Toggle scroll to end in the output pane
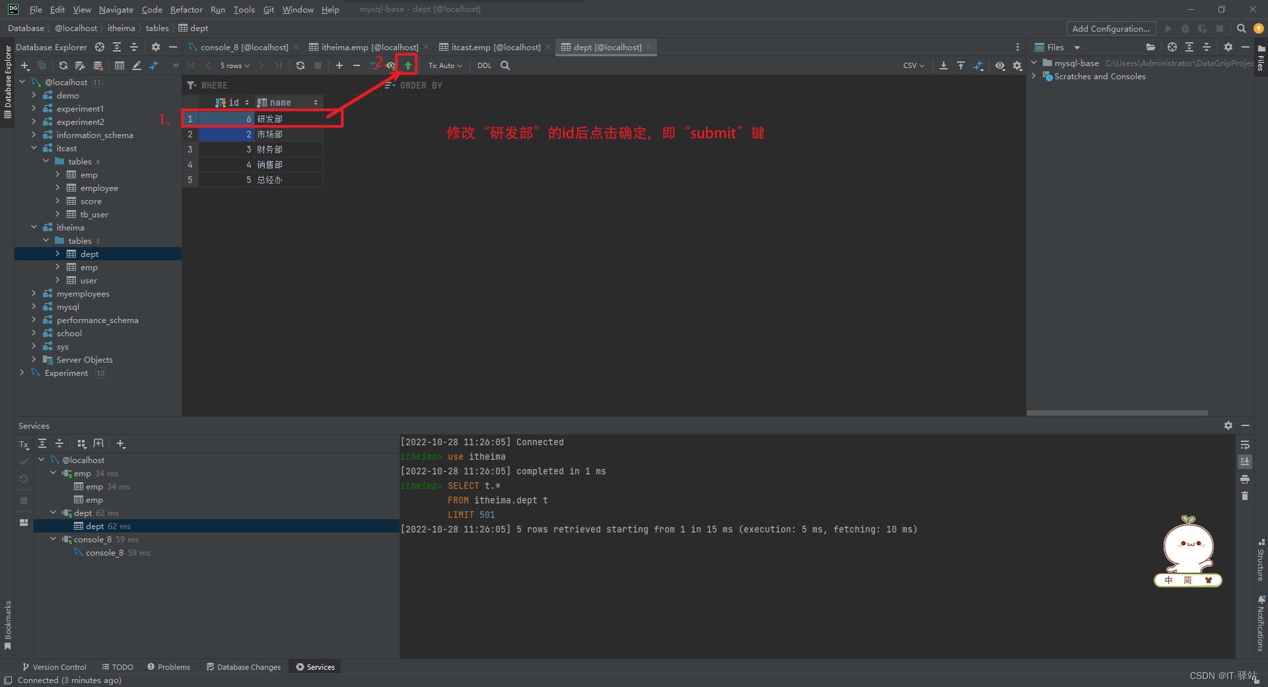 (x=1245, y=462)
